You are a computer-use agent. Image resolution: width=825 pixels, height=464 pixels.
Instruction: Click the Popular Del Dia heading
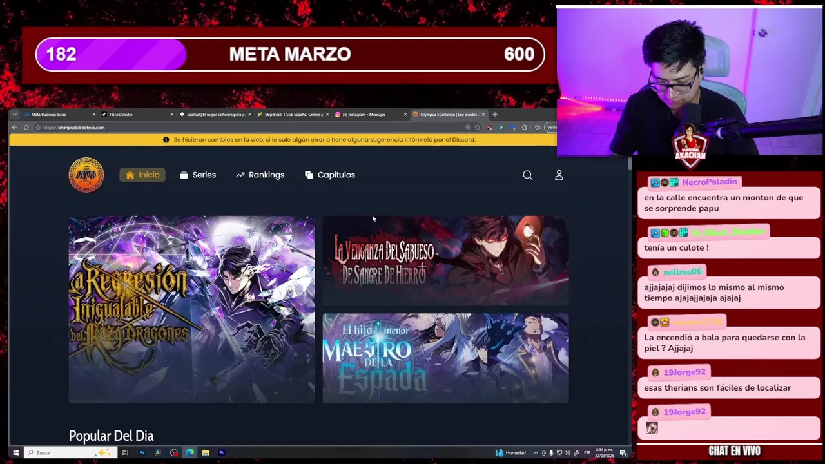point(111,436)
